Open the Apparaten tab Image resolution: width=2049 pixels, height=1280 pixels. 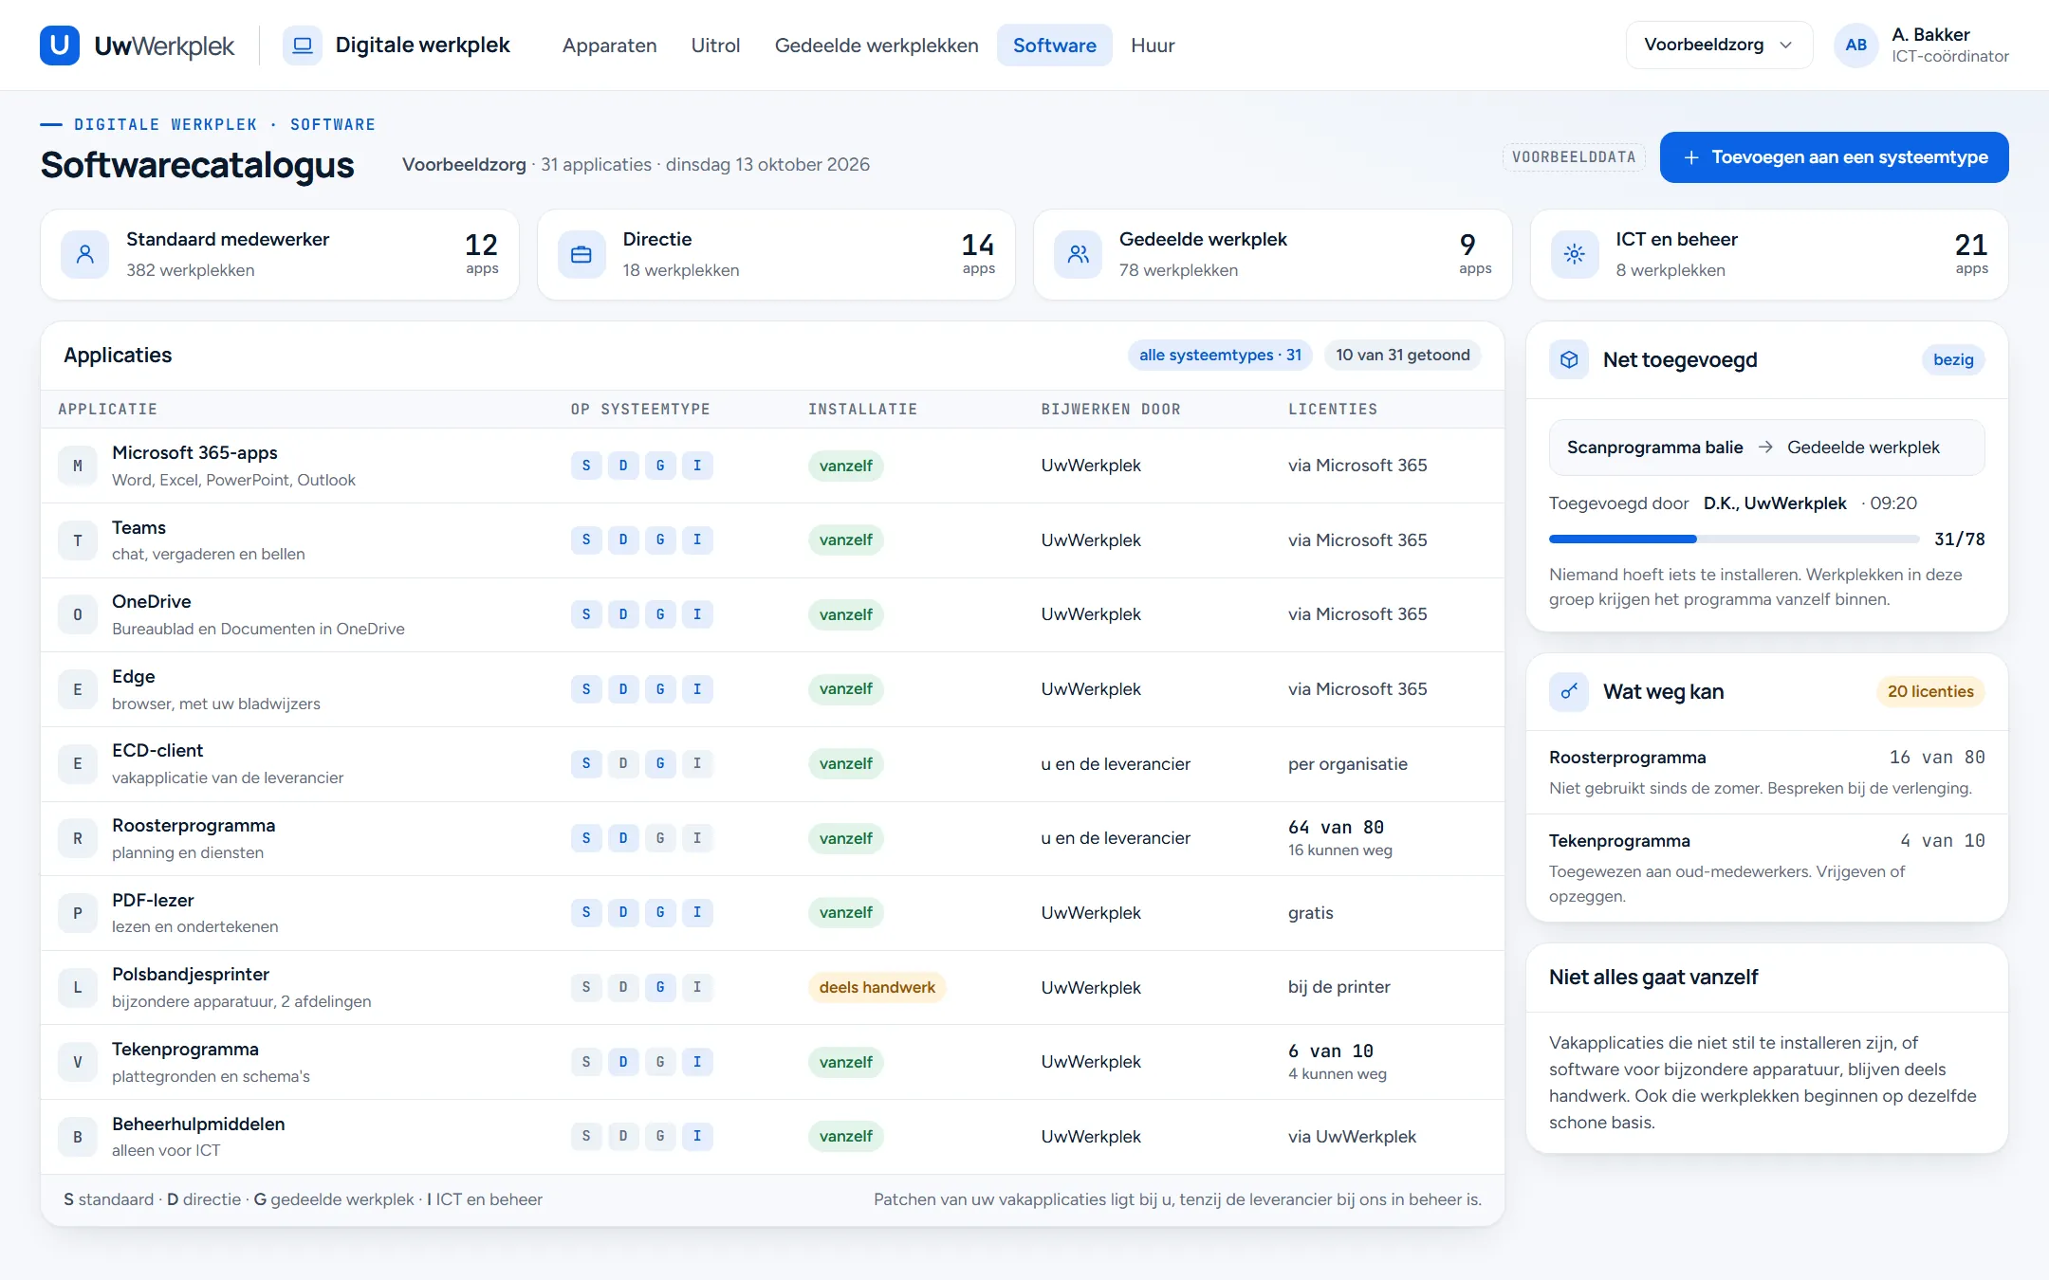coord(609,45)
